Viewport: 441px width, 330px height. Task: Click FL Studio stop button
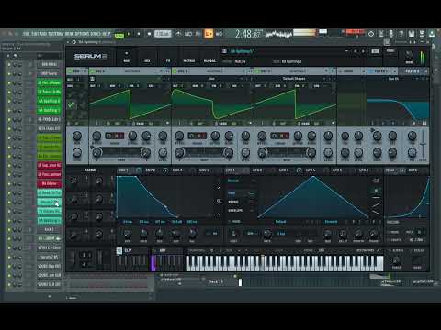tap(139, 34)
